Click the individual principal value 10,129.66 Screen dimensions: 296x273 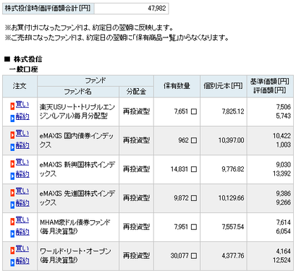231,198
